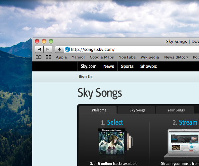Minimize the Safari window with yellow button
The height and width of the screenshot is (166, 199).
(x=44, y=41)
